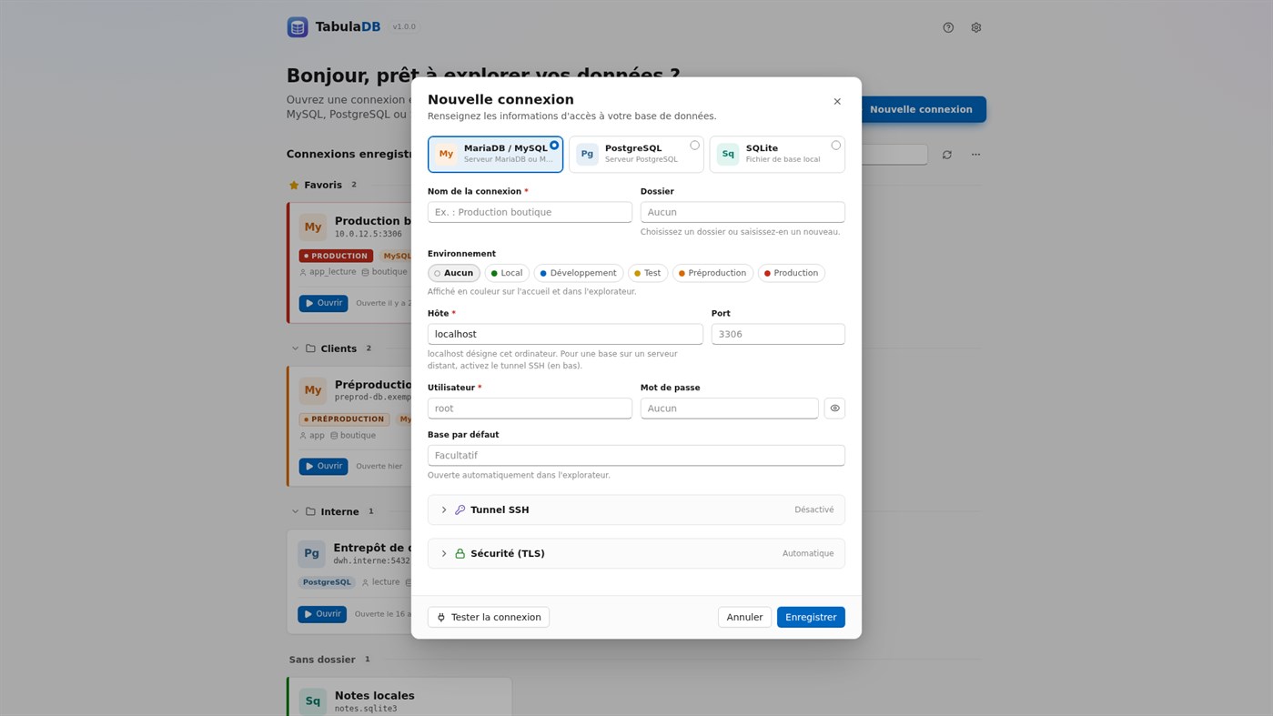Expand the Sécurité (TLS) section
1273x716 pixels.
(x=636, y=554)
